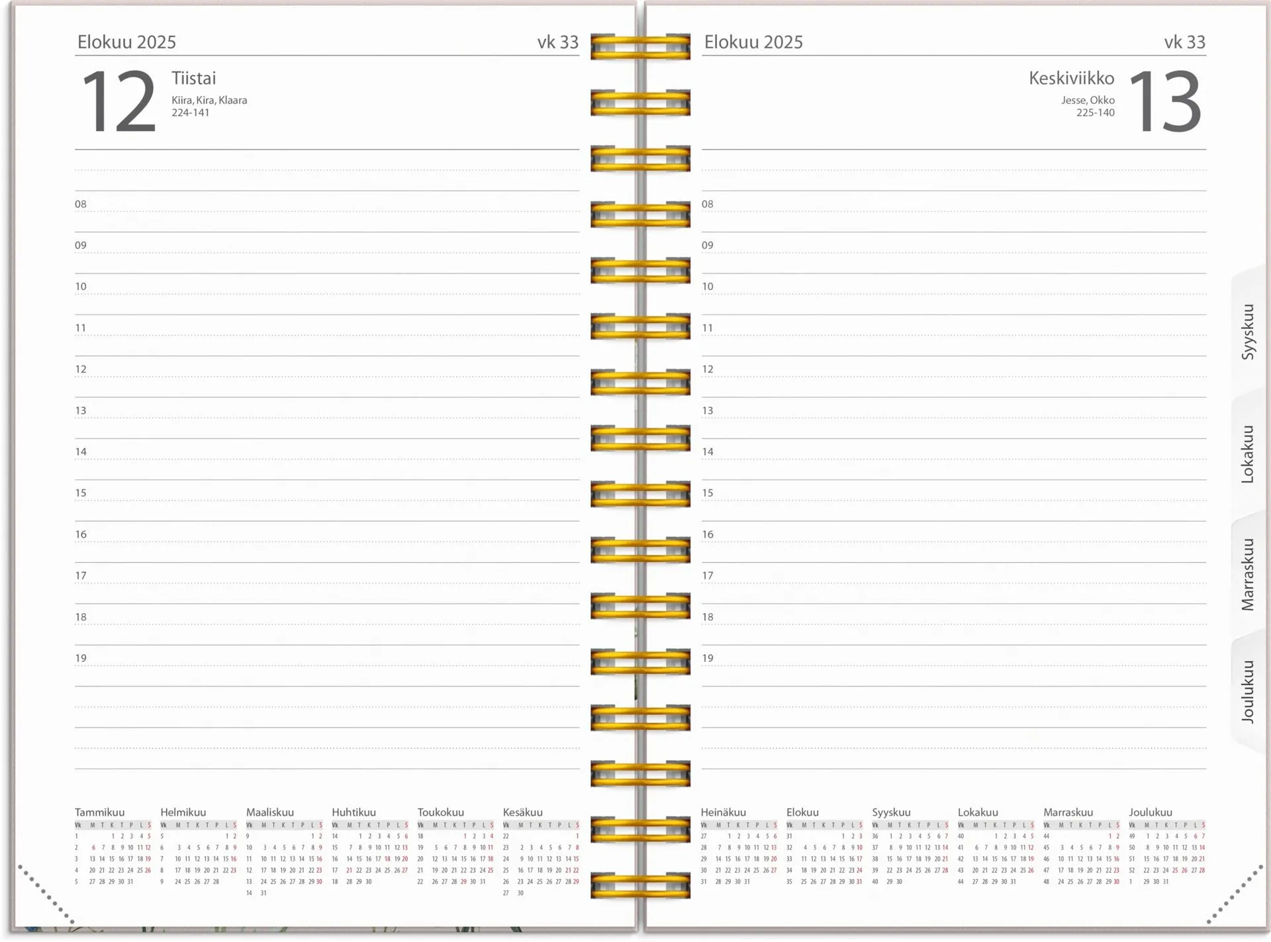Select the weekday label 'Tiistai'
This screenshot has height=942, width=1271.
[194, 78]
